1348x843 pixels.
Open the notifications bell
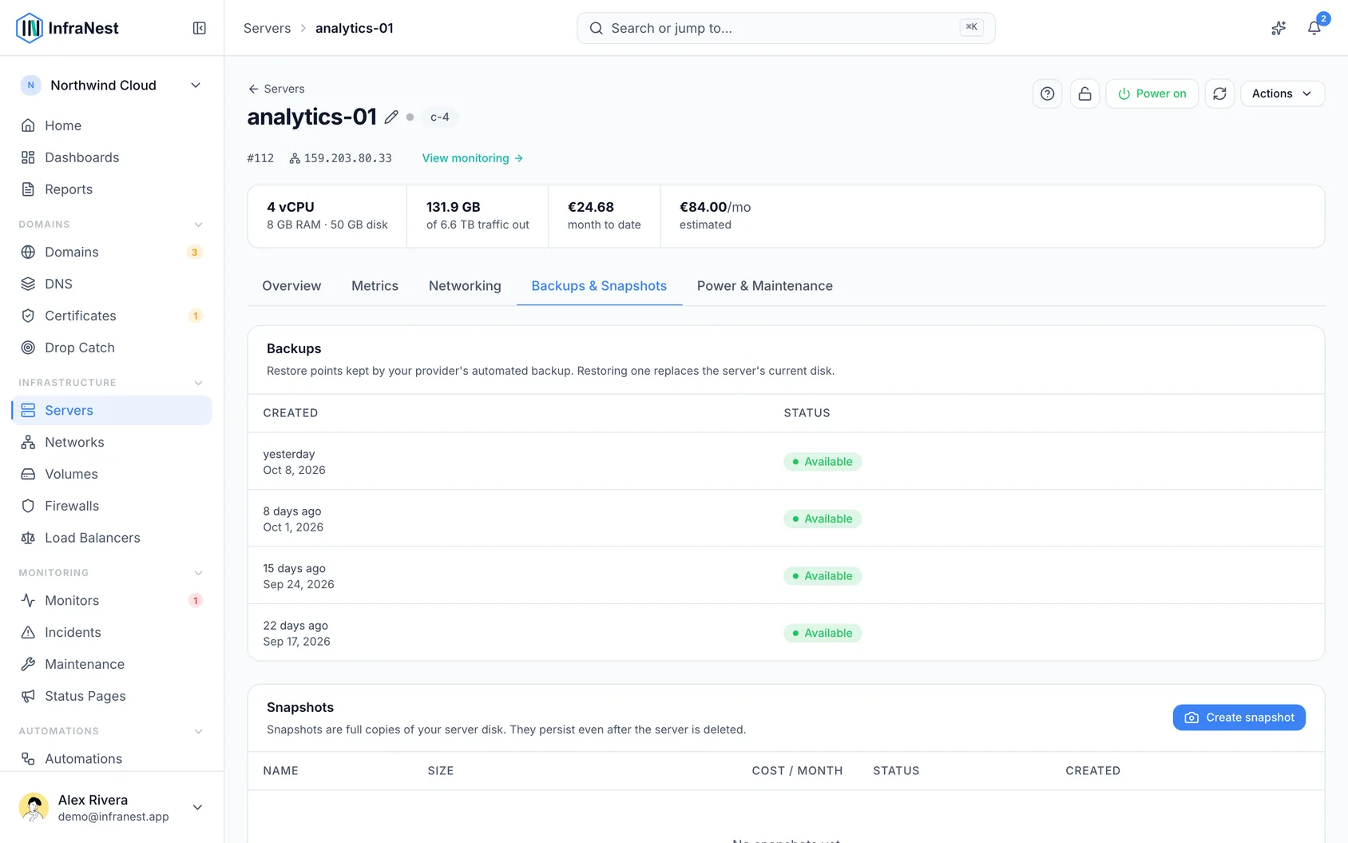pos(1314,28)
